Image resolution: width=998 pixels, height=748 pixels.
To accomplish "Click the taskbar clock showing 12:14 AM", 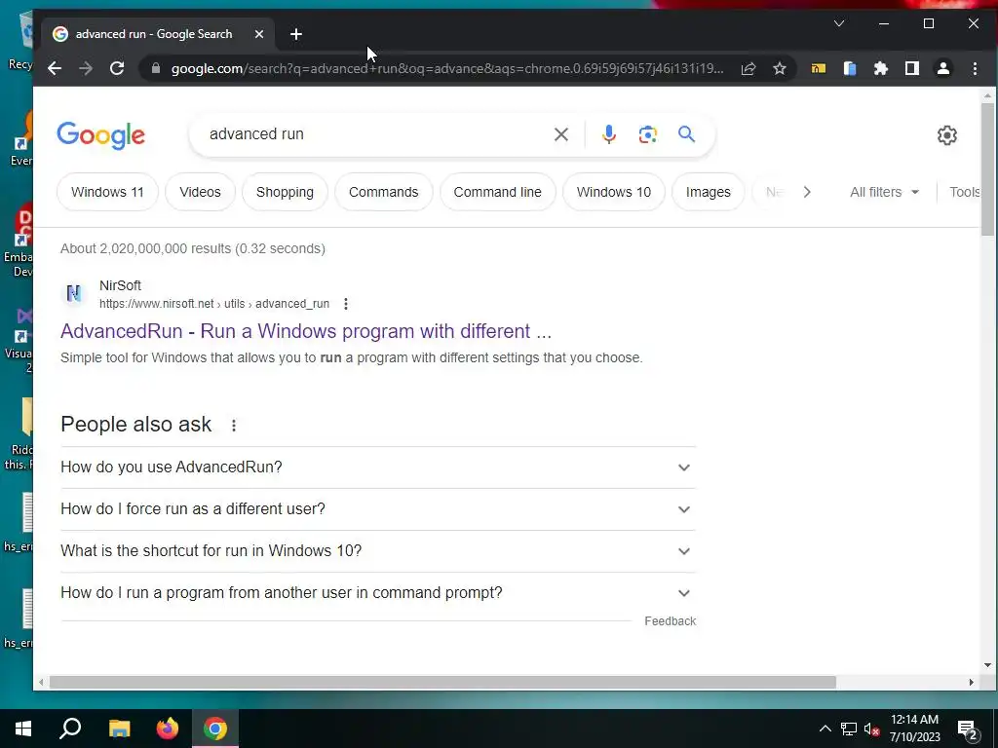I will [914, 729].
